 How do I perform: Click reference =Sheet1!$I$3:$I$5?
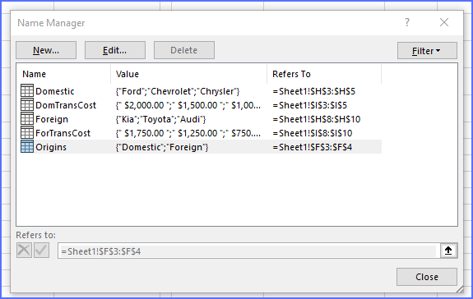310,105
